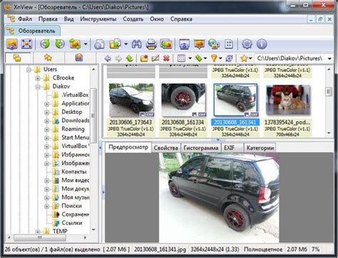Switch to fullscreen view icon
Screen dimensions: 338x258
26,44
